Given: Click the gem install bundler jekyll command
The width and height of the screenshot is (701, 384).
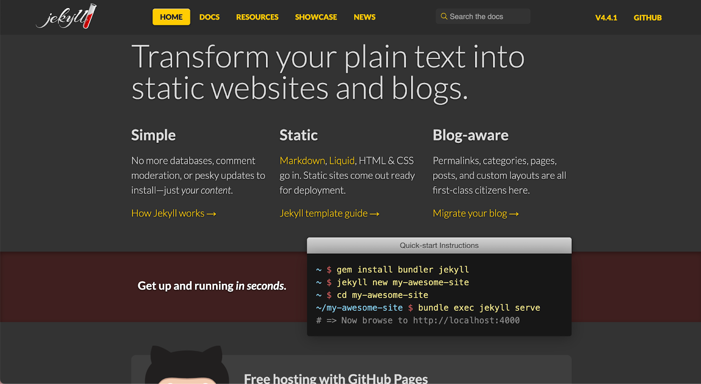Looking at the screenshot, I should coord(402,270).
